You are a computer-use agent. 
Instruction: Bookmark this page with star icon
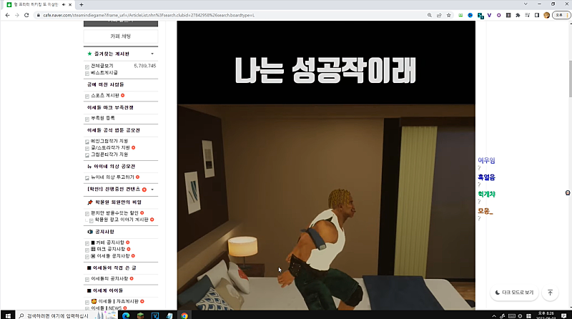(x=449, y=15)
